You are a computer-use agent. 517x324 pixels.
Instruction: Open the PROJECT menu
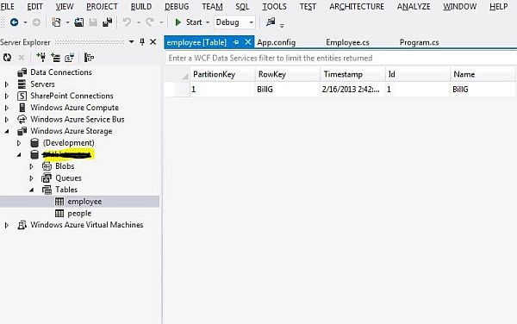click(x=102, y=7)
